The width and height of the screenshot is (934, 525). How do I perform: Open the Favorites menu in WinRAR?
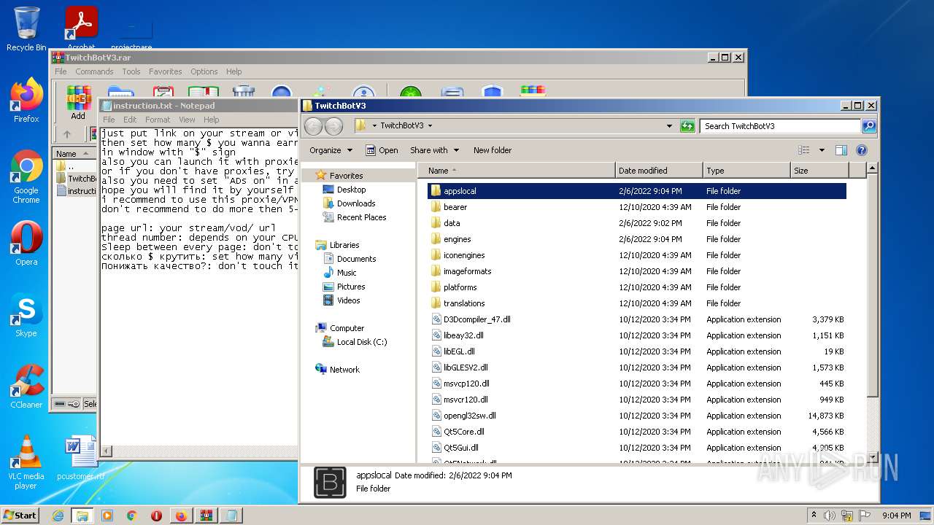click(166, 71)
